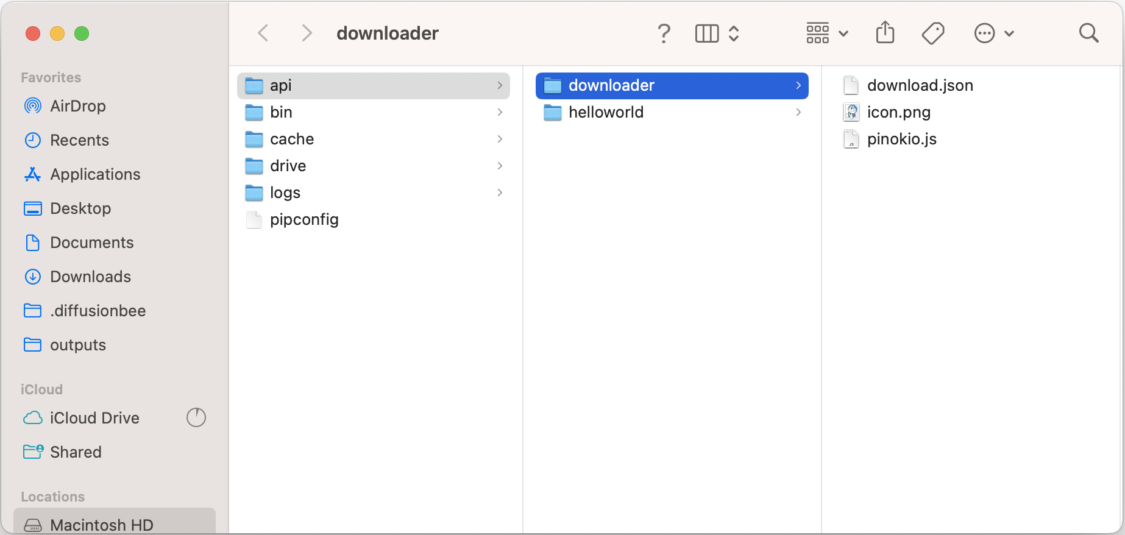Click the Search magnifier icon
Viewport: 1125px width, 535px height.
[x=1088, y=33]
